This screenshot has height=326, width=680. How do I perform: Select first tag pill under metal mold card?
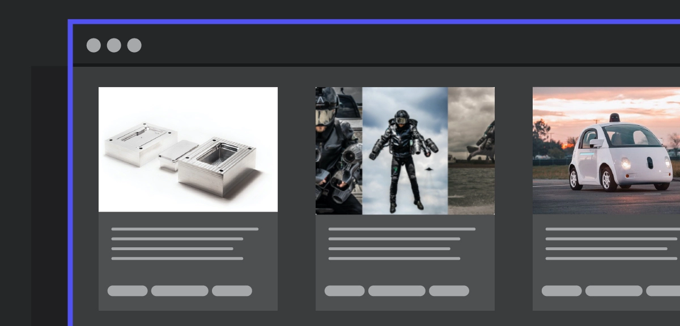(127, 291)
